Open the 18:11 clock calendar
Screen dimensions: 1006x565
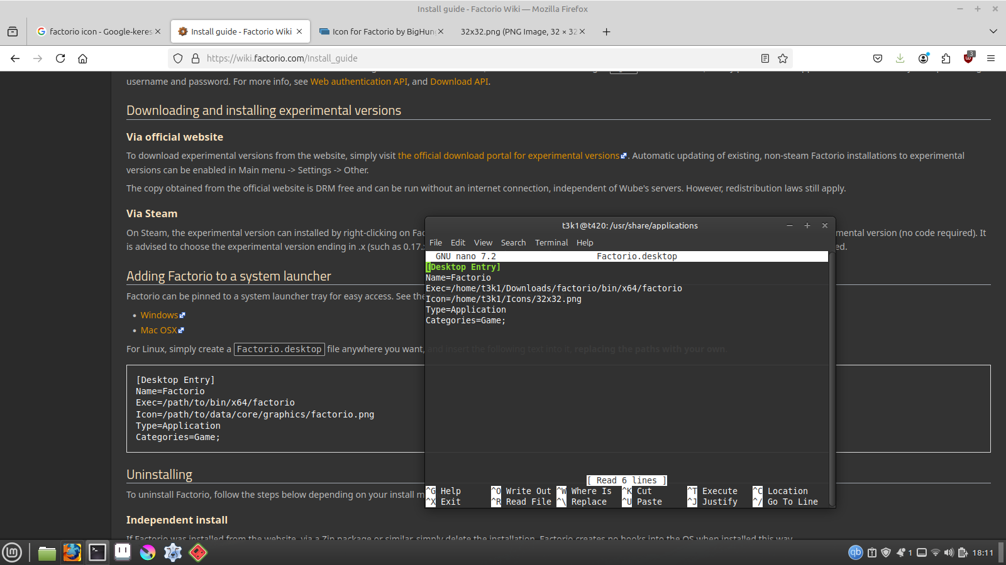(983, 552)
